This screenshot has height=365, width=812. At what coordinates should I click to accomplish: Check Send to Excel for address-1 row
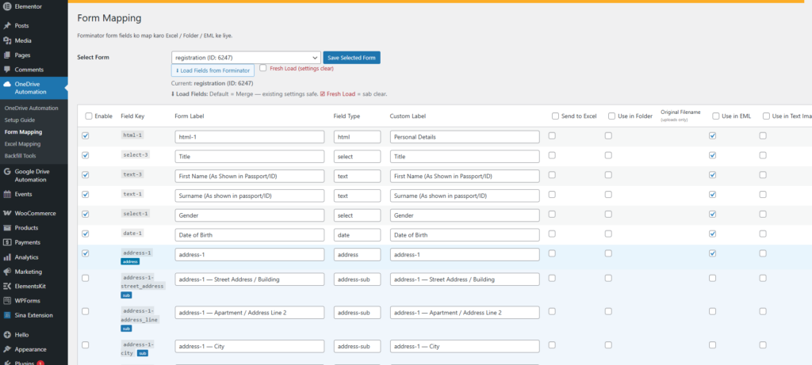(x=552, y=253)
